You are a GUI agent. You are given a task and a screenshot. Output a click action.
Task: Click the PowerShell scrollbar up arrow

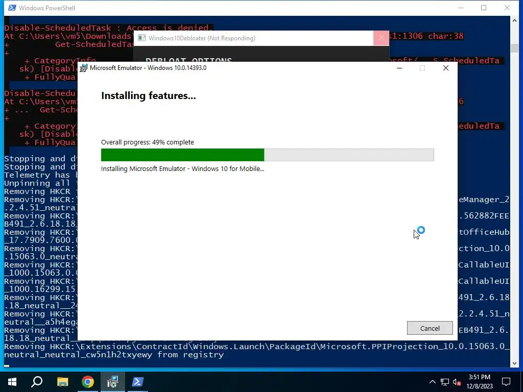coord(514,20)
